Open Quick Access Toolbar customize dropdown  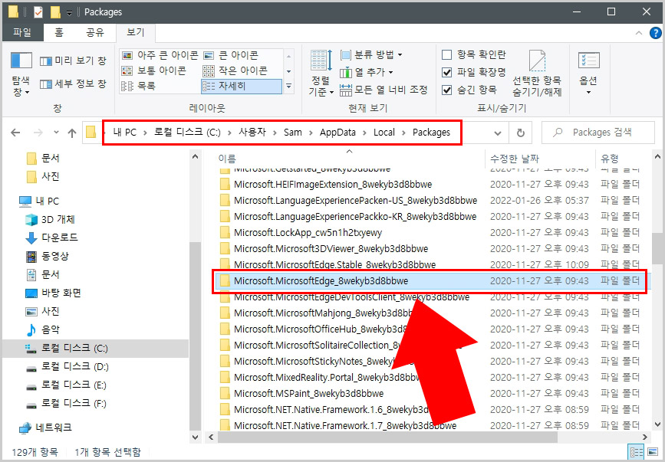(69, 12)
